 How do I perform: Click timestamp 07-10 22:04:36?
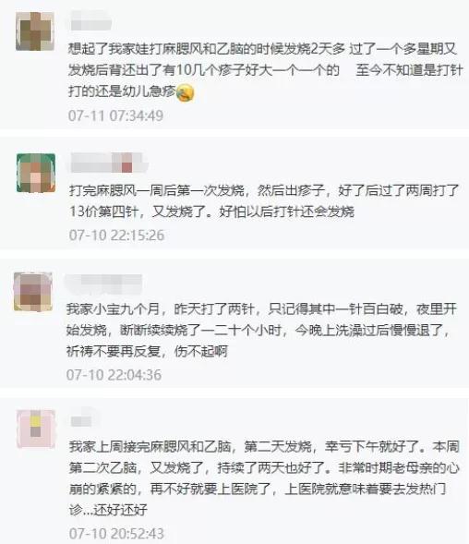[114, 375]
